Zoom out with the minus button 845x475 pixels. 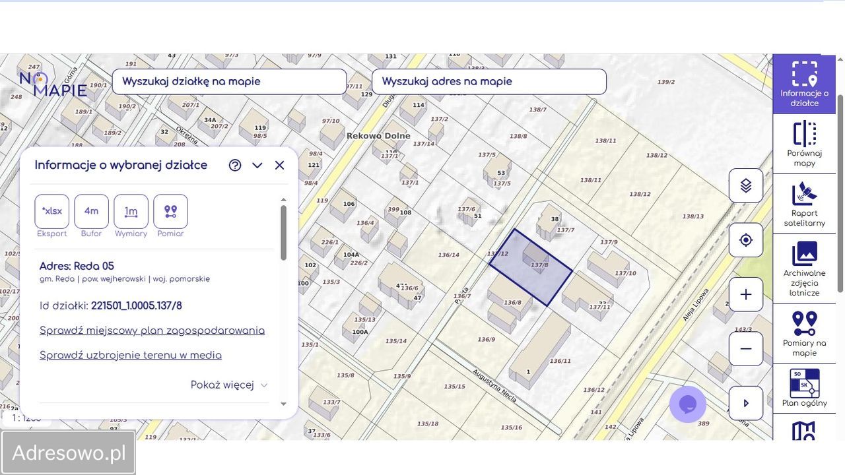pos(746,348)
